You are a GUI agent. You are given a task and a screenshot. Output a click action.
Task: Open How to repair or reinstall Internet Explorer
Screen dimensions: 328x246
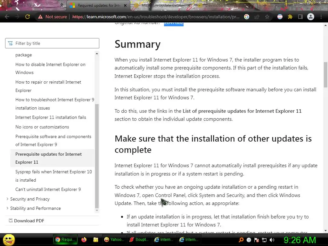(x=48, y=86)
